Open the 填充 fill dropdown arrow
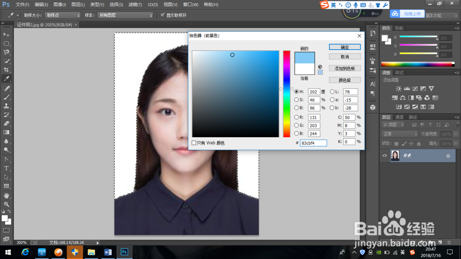This screenshot has height=259, width=461. click(456, 143)
